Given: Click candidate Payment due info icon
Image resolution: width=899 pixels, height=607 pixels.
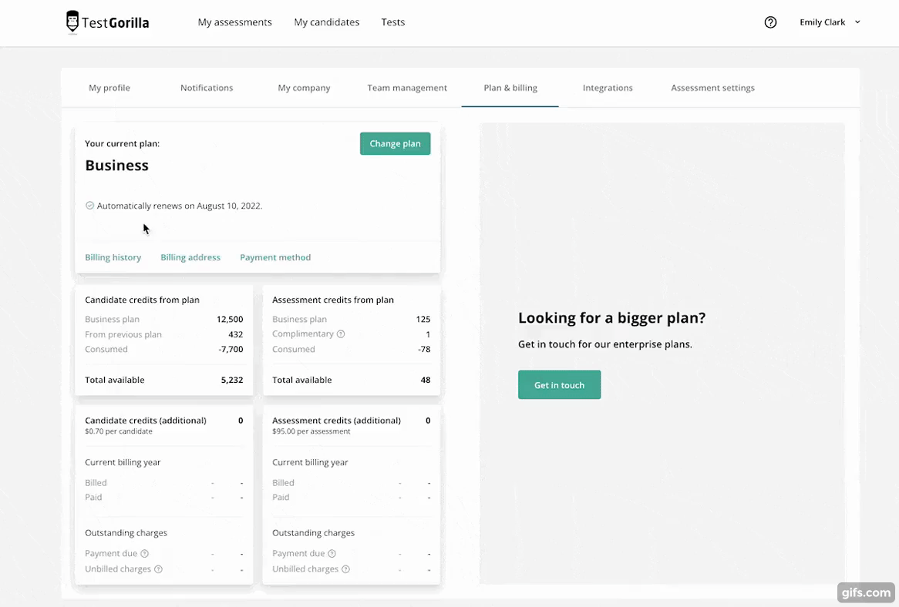Looking at the screenshot, I should click(x=145, y=554).
